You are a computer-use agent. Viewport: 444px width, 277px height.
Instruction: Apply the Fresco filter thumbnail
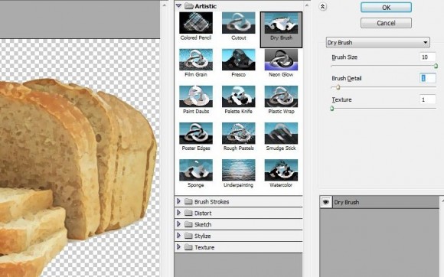(238, 60)
